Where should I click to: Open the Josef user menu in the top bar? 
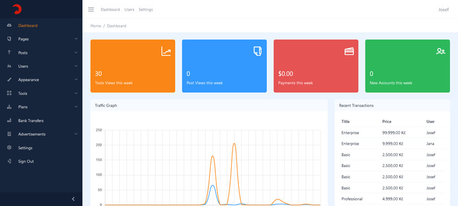pyautogui.click(x=443, y=10)
